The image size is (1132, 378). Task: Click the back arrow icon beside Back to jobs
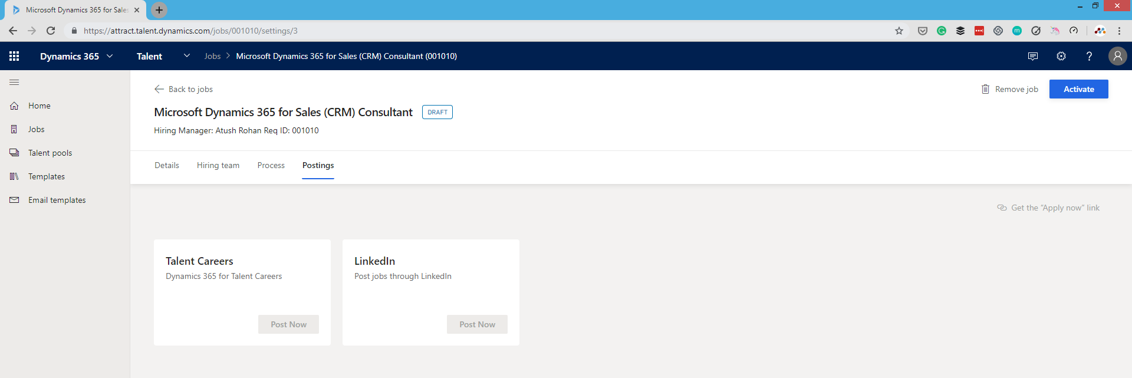(x=159, y=89)
